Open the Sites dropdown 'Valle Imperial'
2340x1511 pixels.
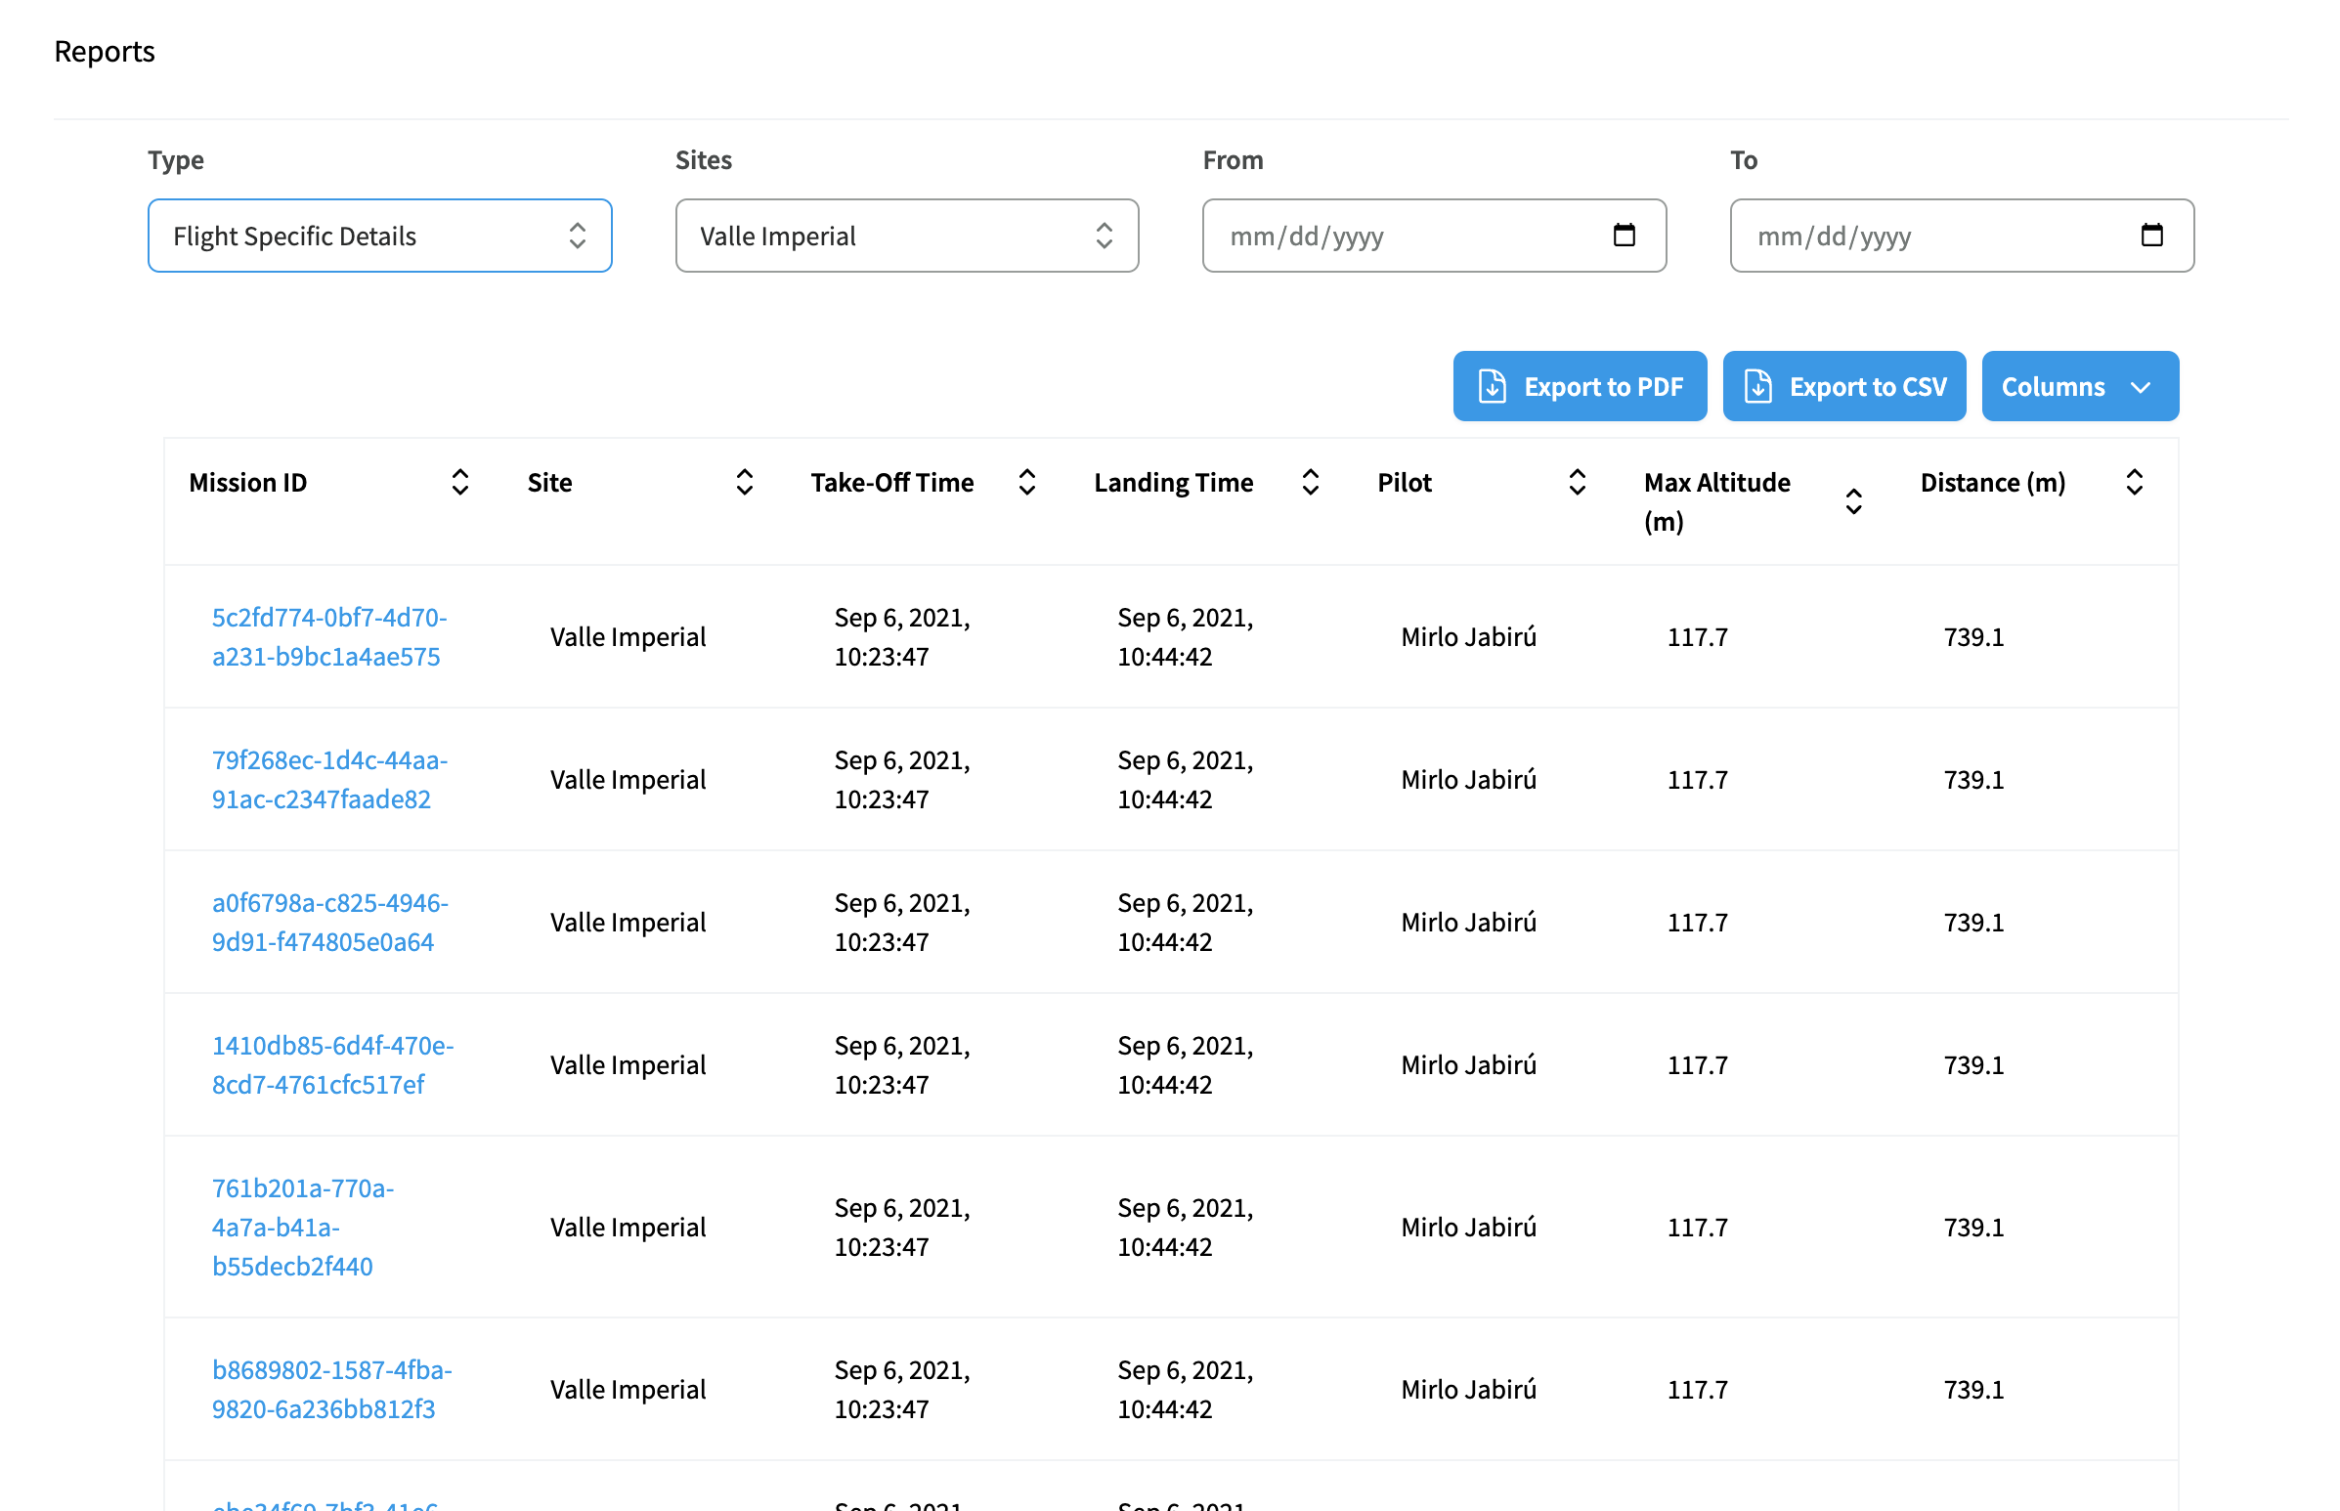click(906, 236)
